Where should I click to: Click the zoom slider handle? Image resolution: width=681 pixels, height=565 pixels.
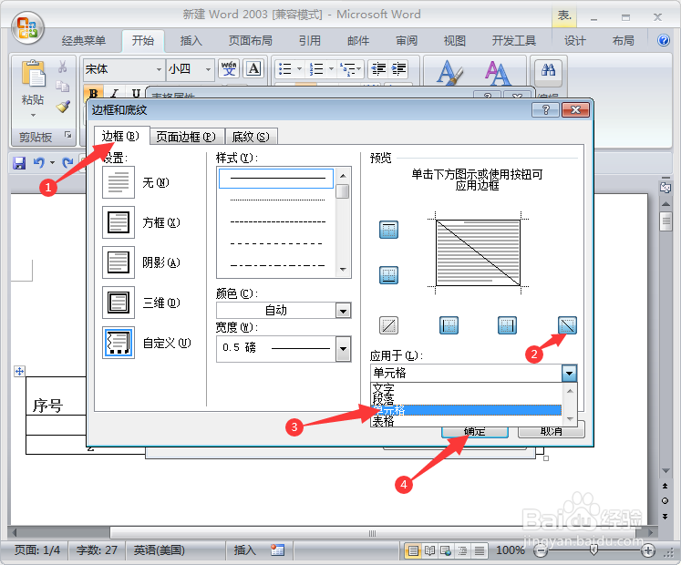tap(593, 550)
